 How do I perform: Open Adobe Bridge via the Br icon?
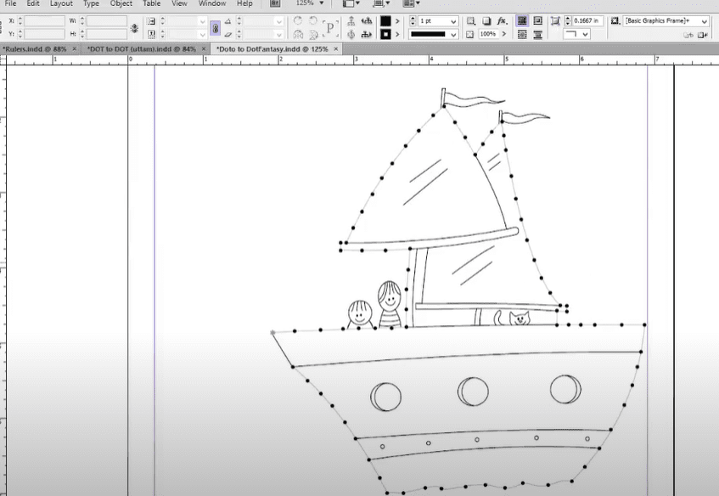point(274,3)
